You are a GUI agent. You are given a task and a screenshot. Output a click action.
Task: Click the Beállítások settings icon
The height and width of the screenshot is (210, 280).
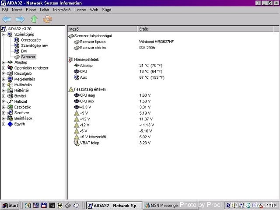[x=10, y=118]
